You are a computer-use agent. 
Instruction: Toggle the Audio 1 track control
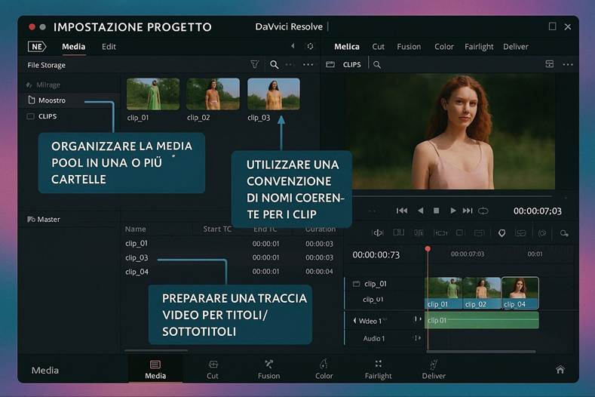point(418,337)
